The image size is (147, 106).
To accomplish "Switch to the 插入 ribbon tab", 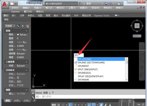I will point(14,16).
